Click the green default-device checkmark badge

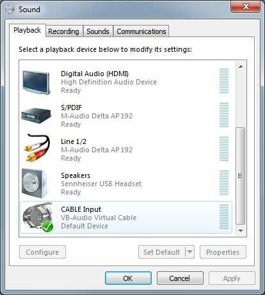point(47,227)
